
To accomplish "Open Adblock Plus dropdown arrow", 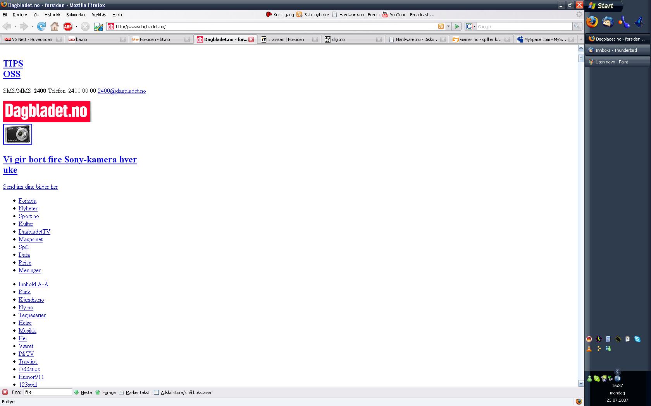I will pyautogui.click(x=76, y=27).
